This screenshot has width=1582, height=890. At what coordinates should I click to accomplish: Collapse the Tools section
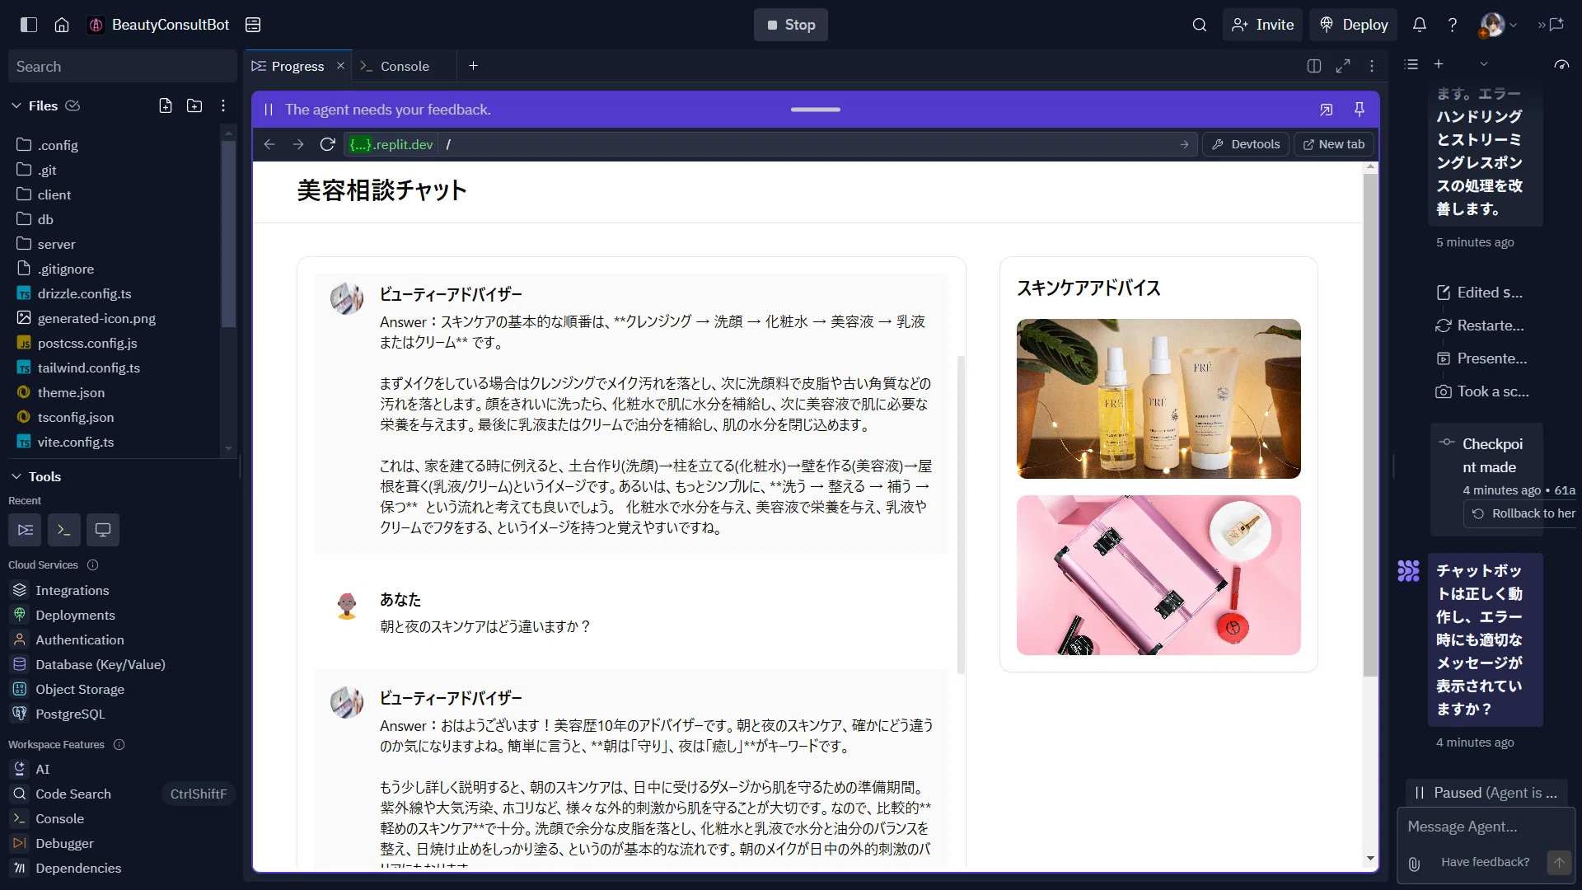[x=16, y=476]
